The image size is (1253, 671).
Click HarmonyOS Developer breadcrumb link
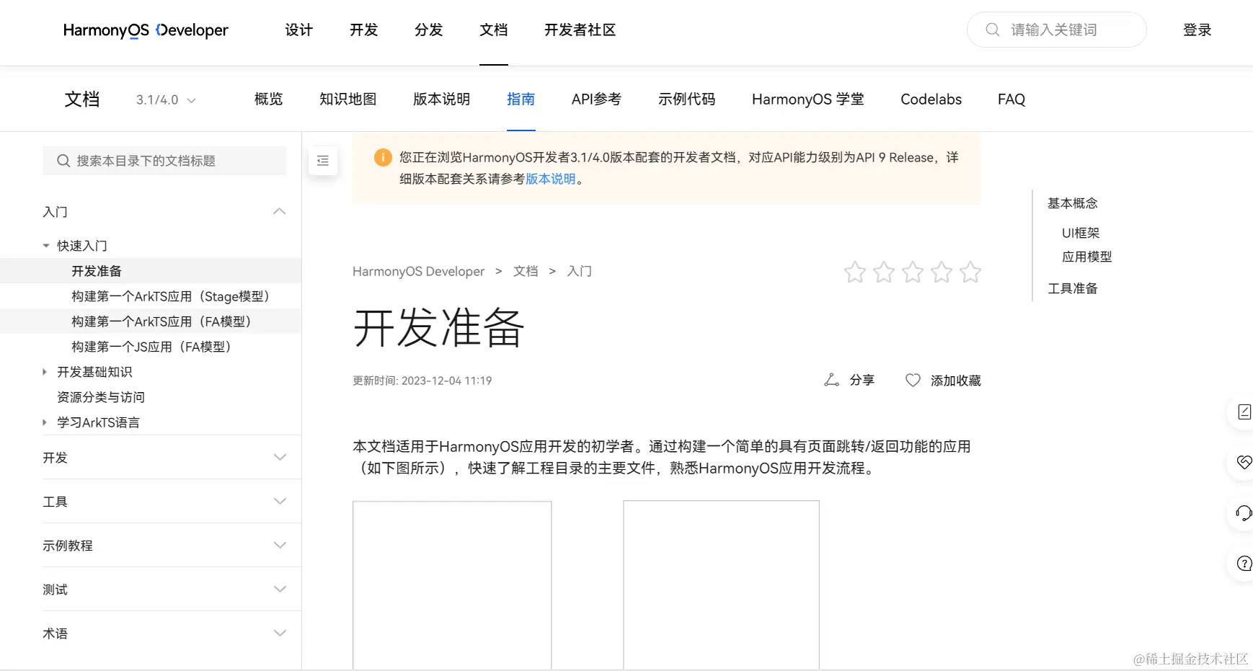(x=419, y=271)
